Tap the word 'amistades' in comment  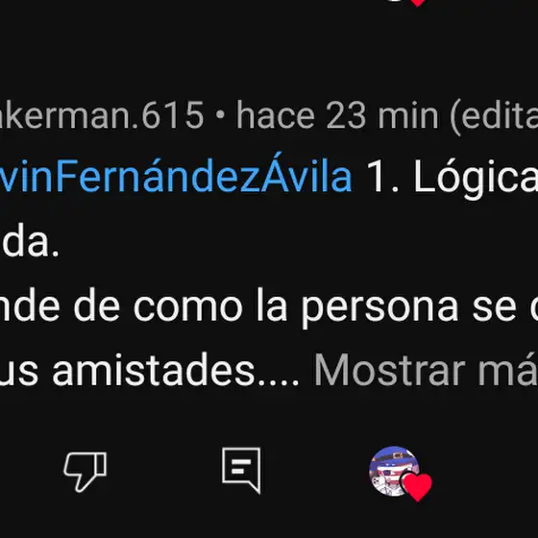(154, 371)
